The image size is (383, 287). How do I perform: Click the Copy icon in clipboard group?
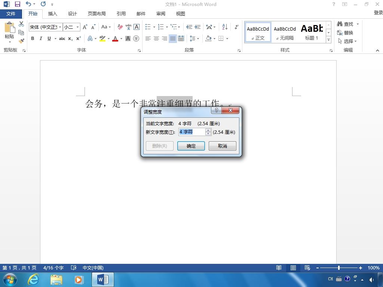tap(21, 33)
